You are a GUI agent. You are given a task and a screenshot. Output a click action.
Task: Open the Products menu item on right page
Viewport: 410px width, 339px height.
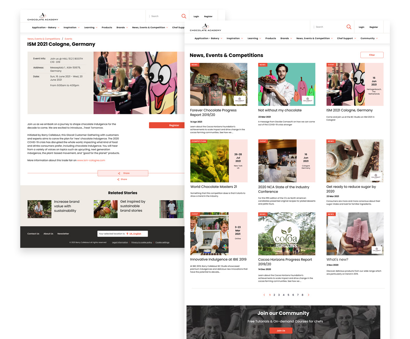tap(271, 39)
